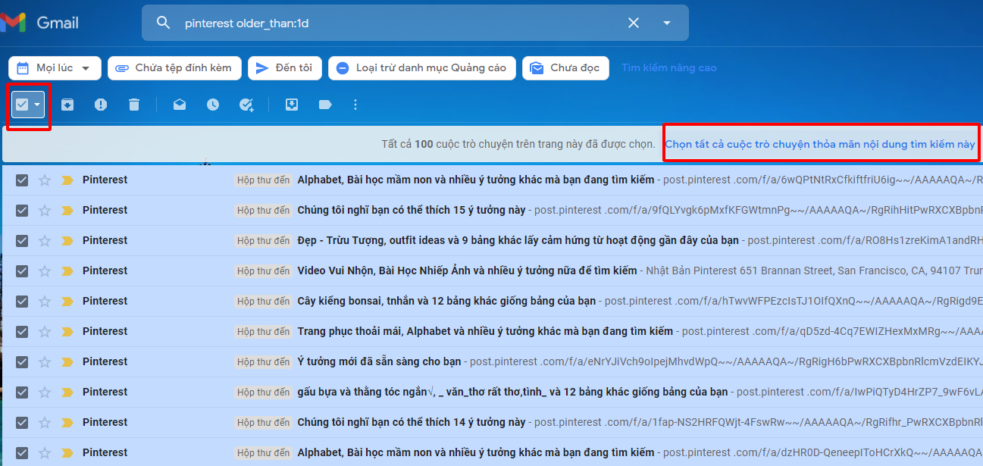Toggle the select-all checkbox in toolbar
Screen dimensions: 983x466
pos(22,105)
